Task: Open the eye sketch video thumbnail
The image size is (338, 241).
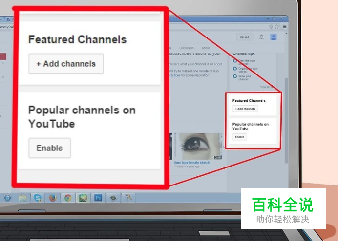Action: click(x=198, y=146)
